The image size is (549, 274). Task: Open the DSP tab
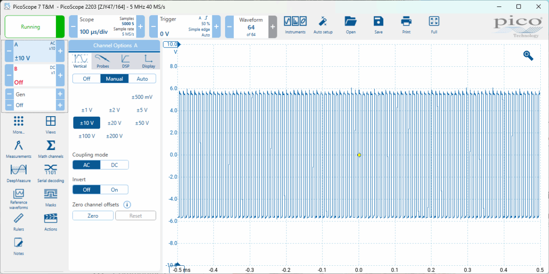pyautogui.click(x=125, y=61)
